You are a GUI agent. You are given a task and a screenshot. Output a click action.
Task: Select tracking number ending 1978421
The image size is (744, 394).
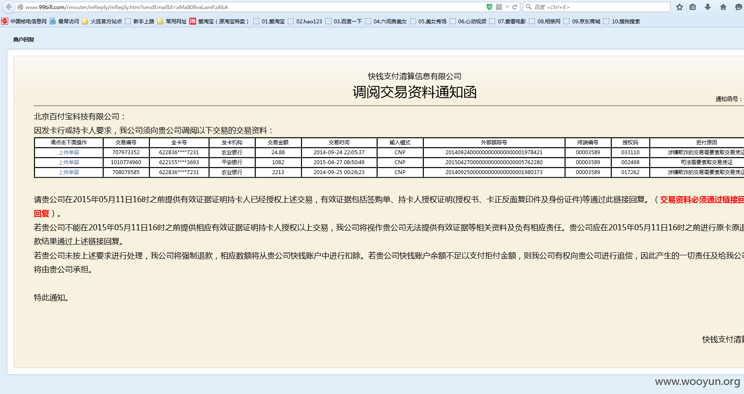pos(494,153)
